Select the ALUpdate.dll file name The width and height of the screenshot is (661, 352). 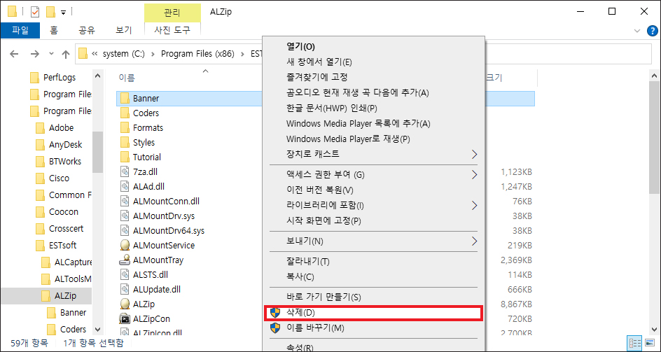pyautogui.click(x=157, y=290)
